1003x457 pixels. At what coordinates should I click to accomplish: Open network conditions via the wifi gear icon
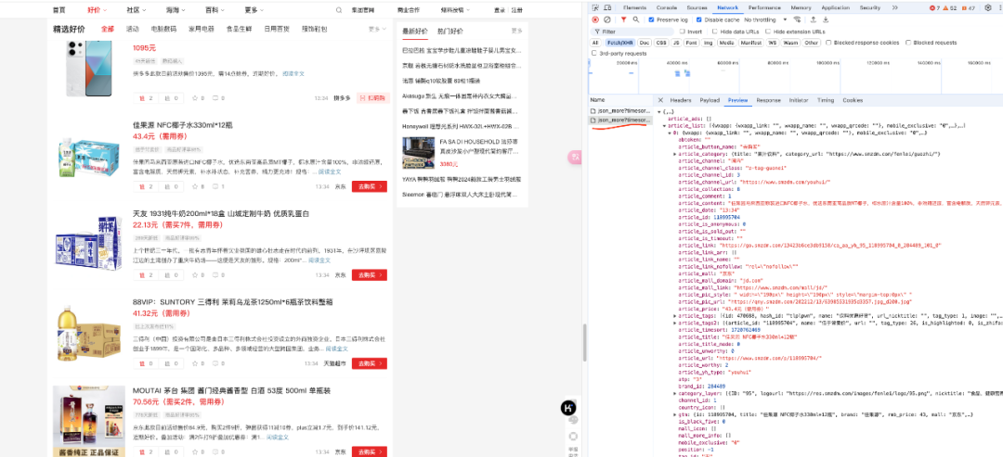click(x=797, y=19)
